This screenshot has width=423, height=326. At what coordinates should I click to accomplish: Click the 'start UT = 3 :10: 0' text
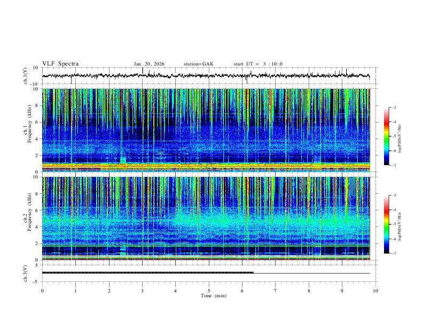(x=258, y=64)
